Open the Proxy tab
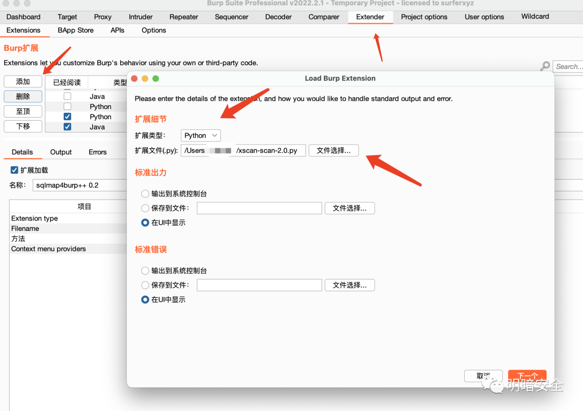 point(103,17)
